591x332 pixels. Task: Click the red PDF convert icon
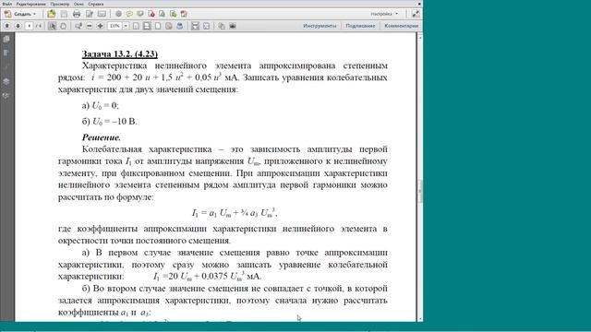[x=151, y=14]
